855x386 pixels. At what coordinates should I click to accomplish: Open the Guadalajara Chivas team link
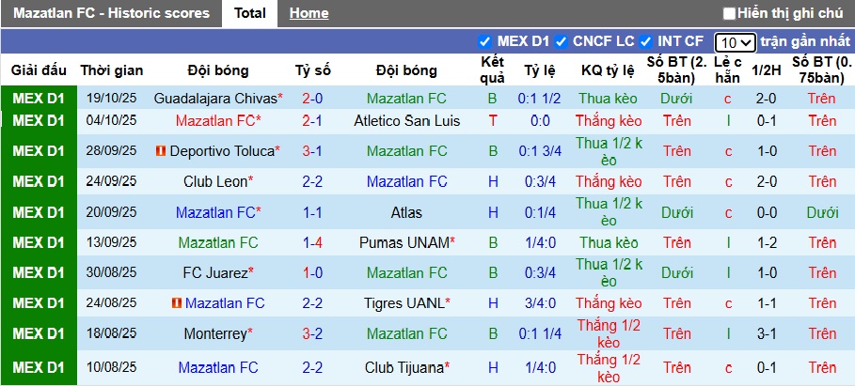point(215,98)
